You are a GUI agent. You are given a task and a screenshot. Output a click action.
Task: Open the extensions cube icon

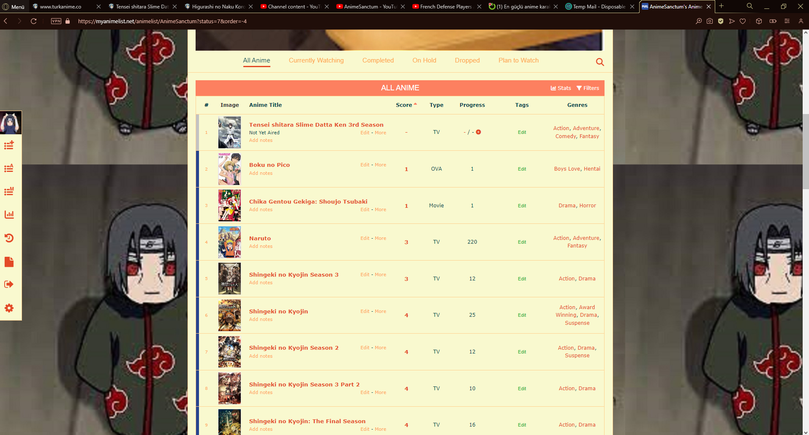coord(759,21)
